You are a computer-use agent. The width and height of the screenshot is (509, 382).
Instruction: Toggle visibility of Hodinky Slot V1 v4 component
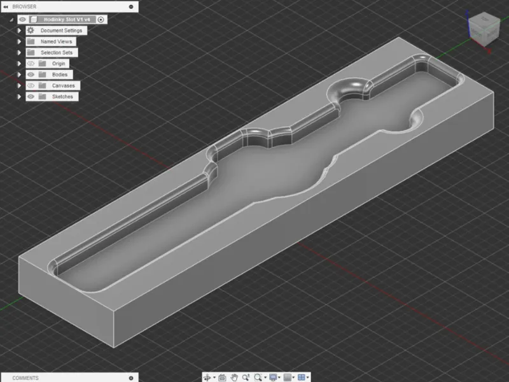tap(22, 20)
